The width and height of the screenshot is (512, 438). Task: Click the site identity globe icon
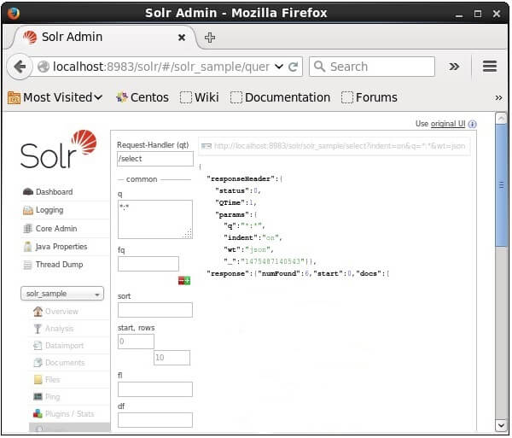(x=44, y=67)
